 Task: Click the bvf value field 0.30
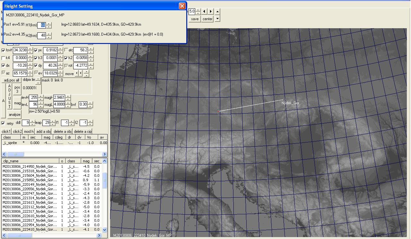click(x=83, y=104)
